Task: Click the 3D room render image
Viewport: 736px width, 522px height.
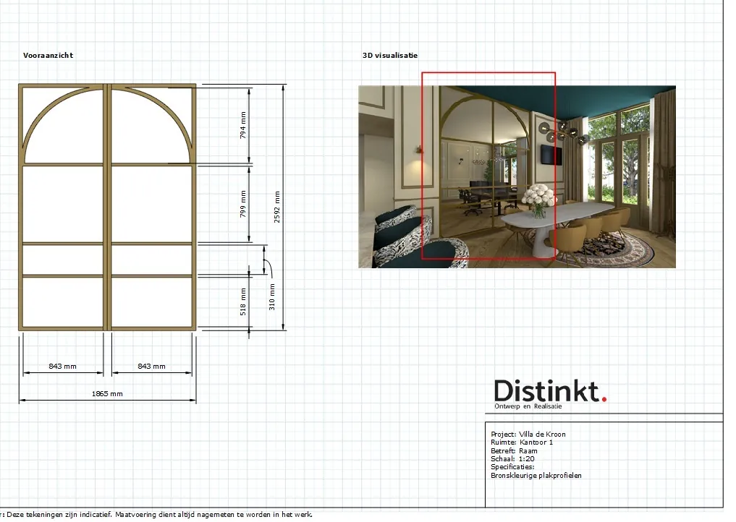Action: tap(517, 177)
